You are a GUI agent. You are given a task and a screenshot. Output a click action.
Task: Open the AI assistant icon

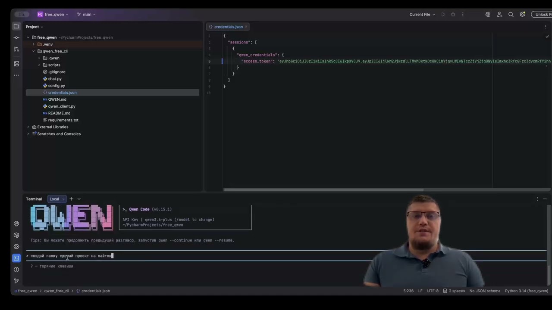tap(488, 14)
